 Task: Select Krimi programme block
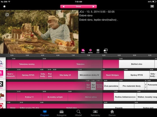click(13, 106)
